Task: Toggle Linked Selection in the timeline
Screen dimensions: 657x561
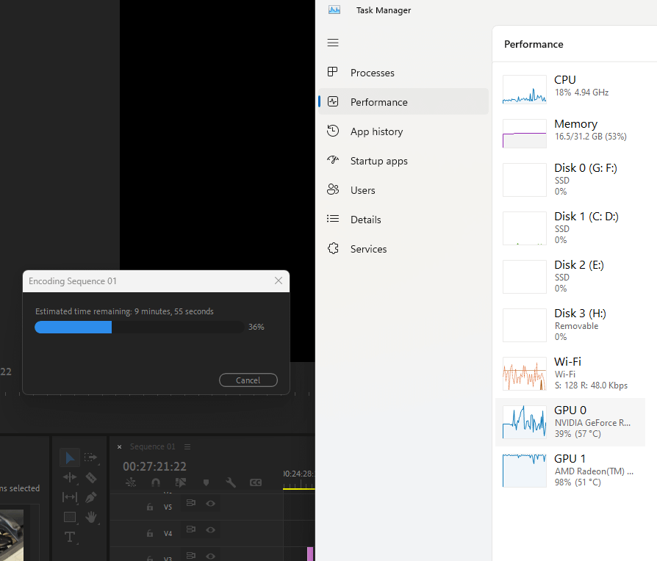Action: (181, 482)
